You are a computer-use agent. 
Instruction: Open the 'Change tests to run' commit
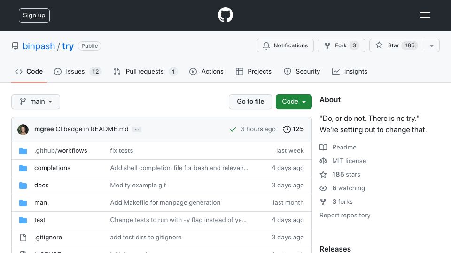pos(178,220)
